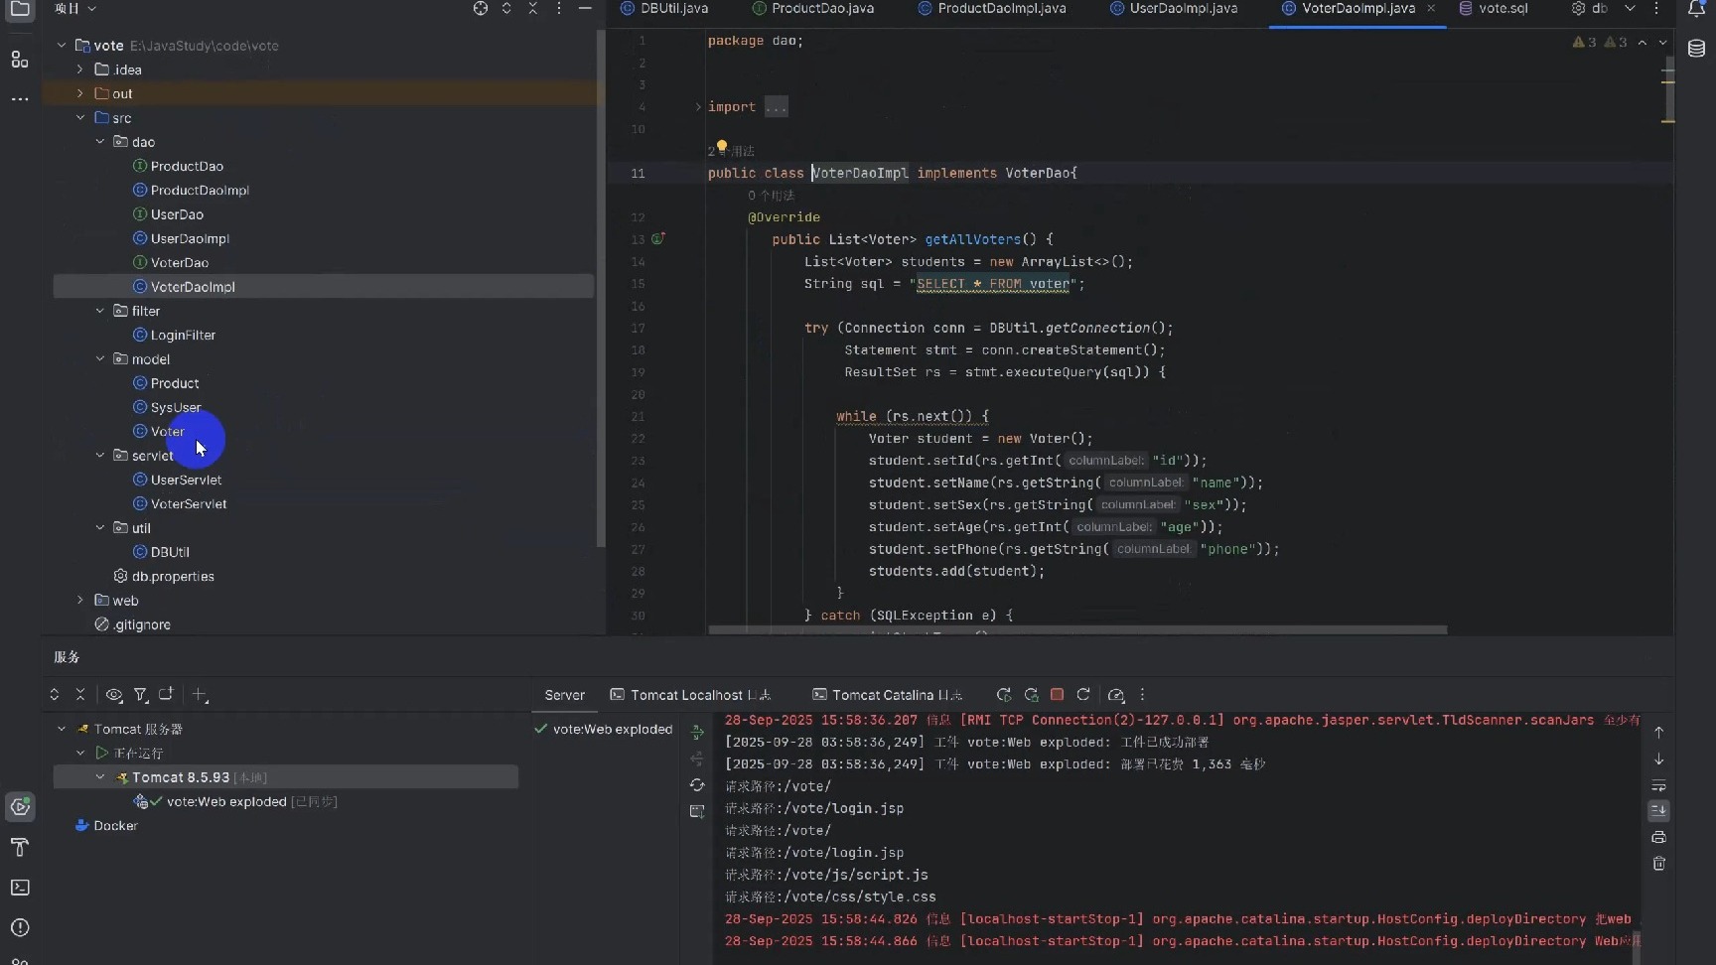Click the editor horizontal scrollbar
Screen dimensions: 1716x965
coord(1076,629)
